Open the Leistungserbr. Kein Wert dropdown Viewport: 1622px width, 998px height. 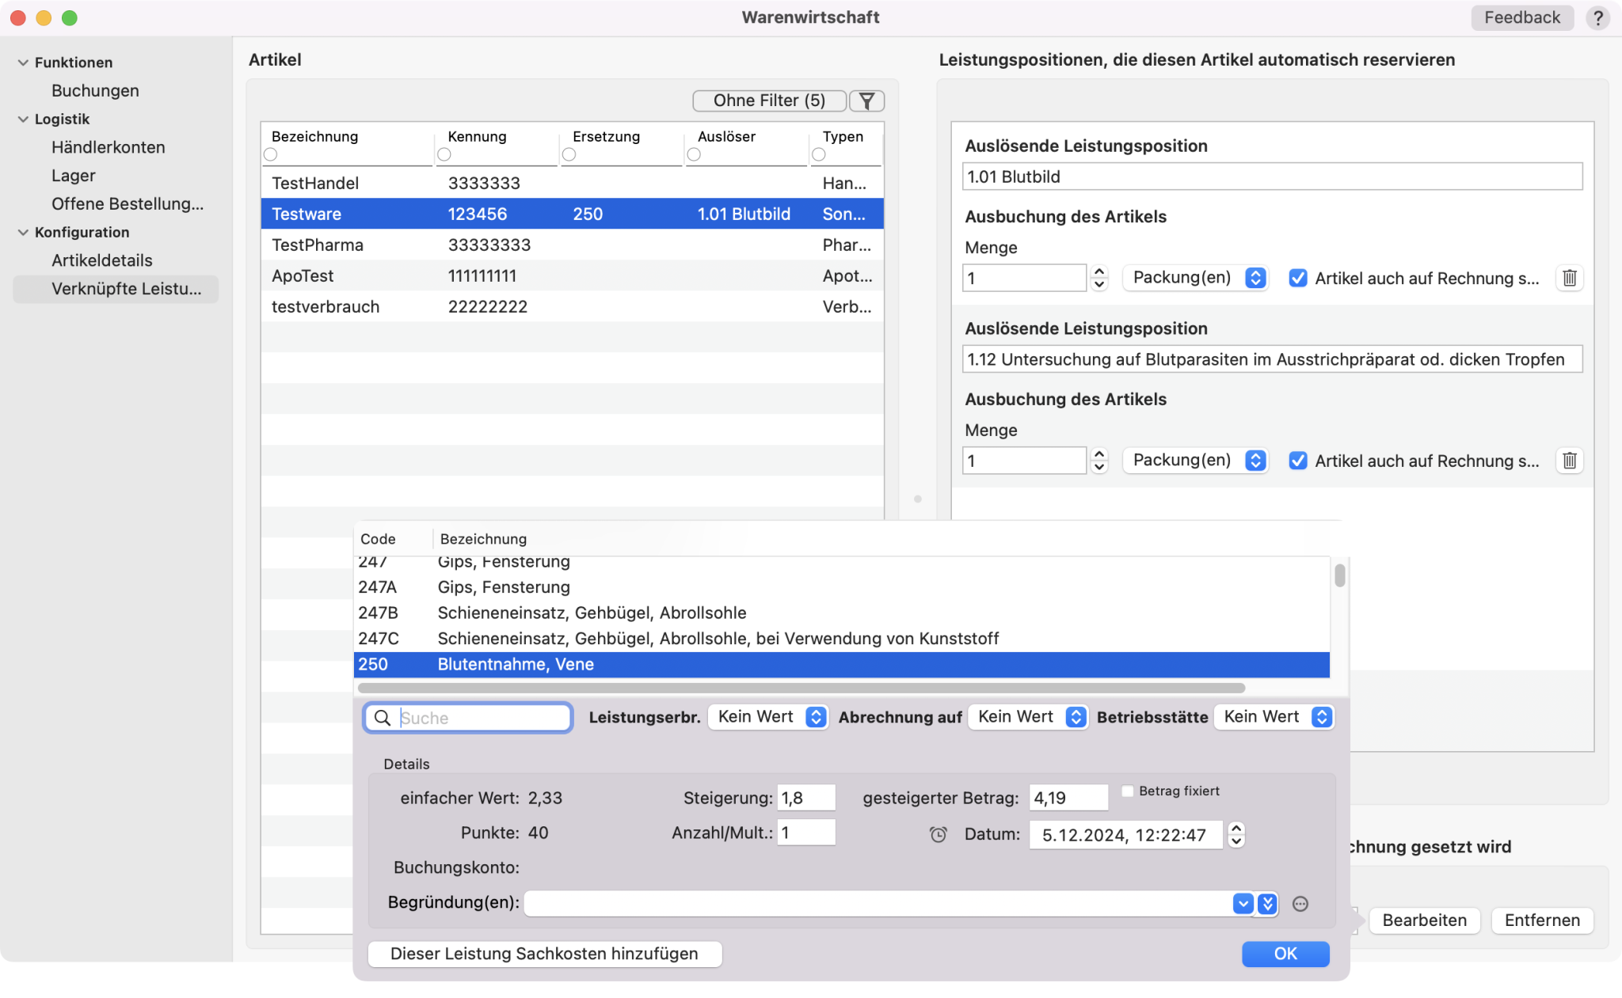click(x=768, y=717)
